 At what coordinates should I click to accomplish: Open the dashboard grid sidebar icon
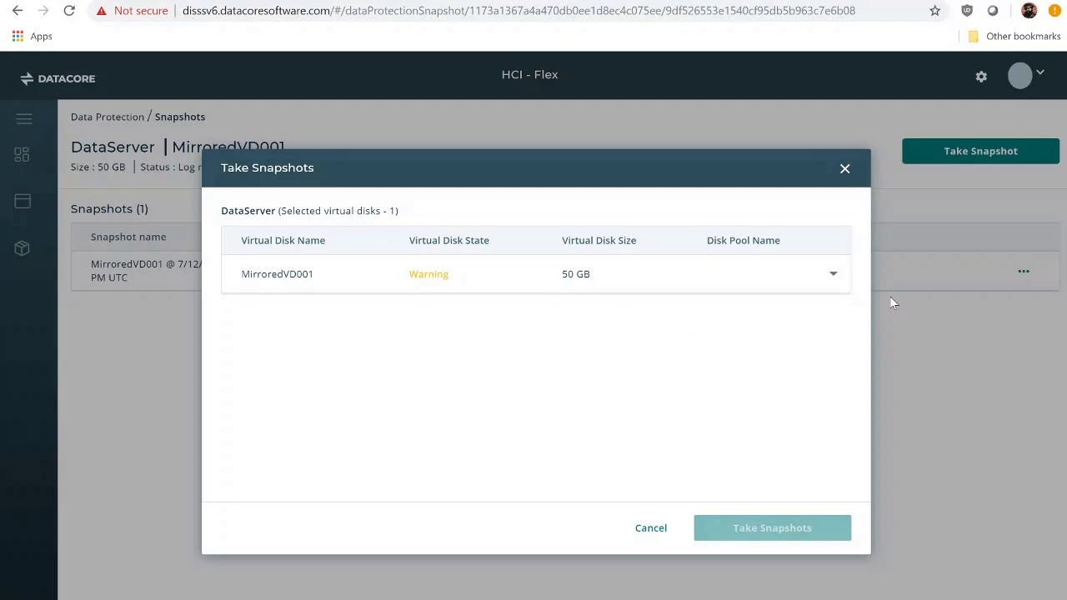22,155
